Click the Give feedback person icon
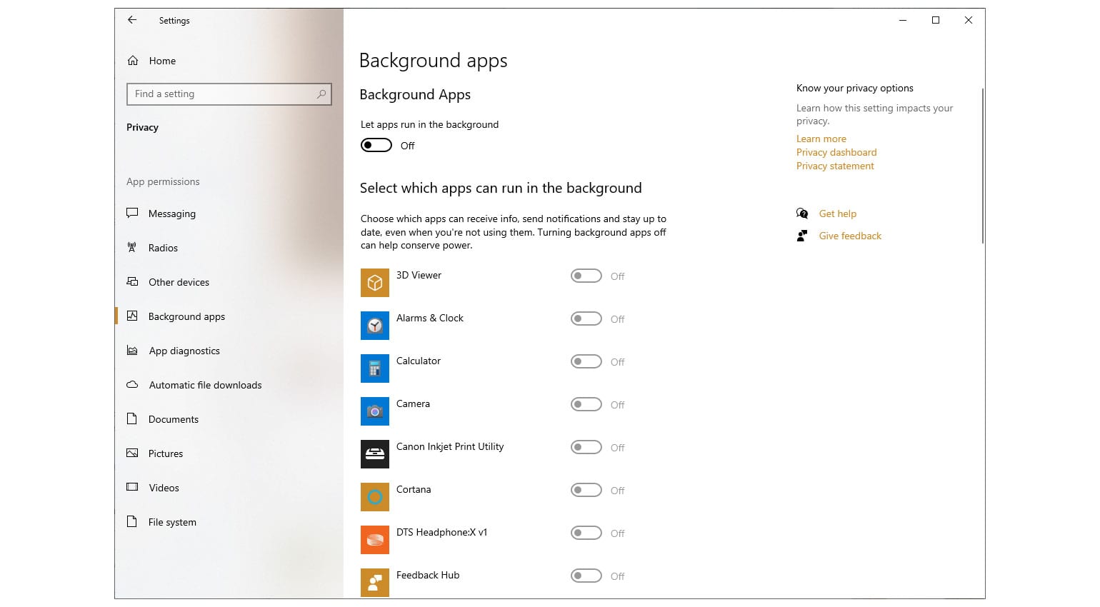Image resolution: width=1100 pixels, height=607 pixels. 802,236
